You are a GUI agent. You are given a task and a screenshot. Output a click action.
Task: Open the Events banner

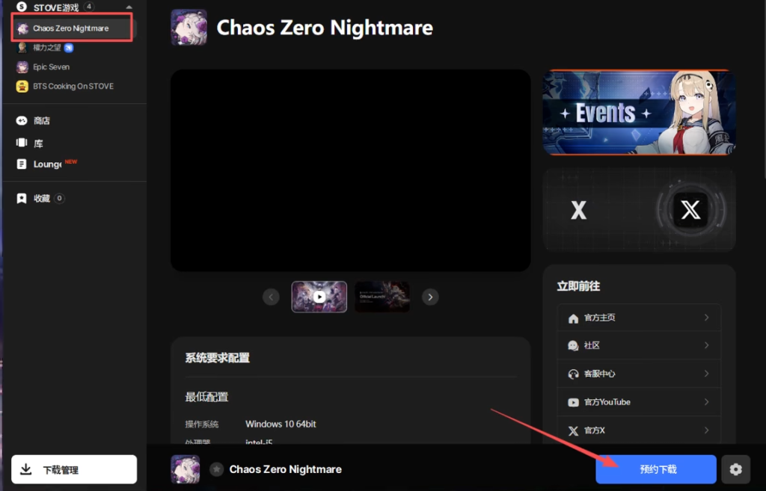(x=639, y=113)
